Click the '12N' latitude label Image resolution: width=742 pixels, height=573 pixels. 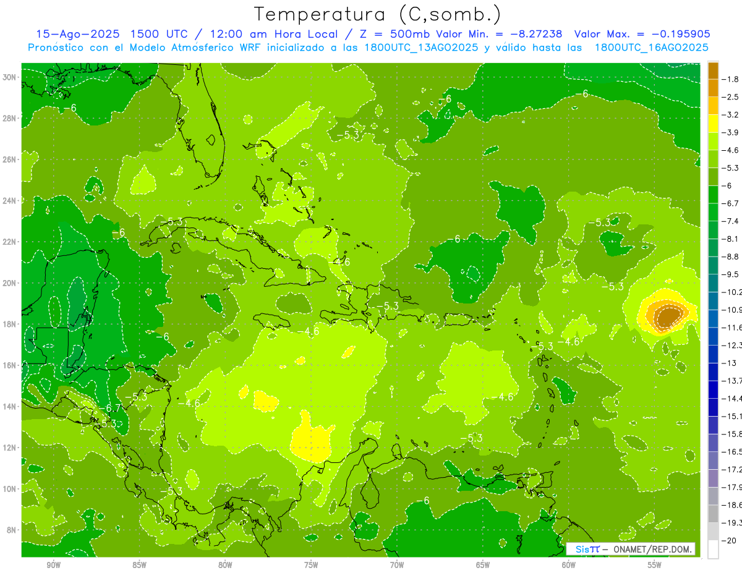point(9,448)
